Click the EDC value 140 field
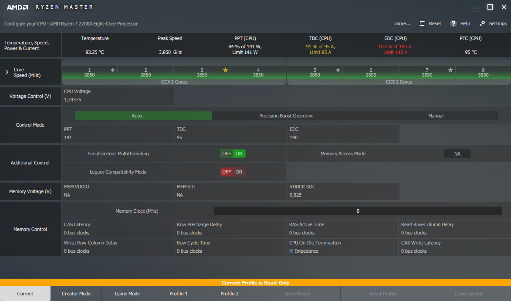511x301 pixels. (343, 134)
